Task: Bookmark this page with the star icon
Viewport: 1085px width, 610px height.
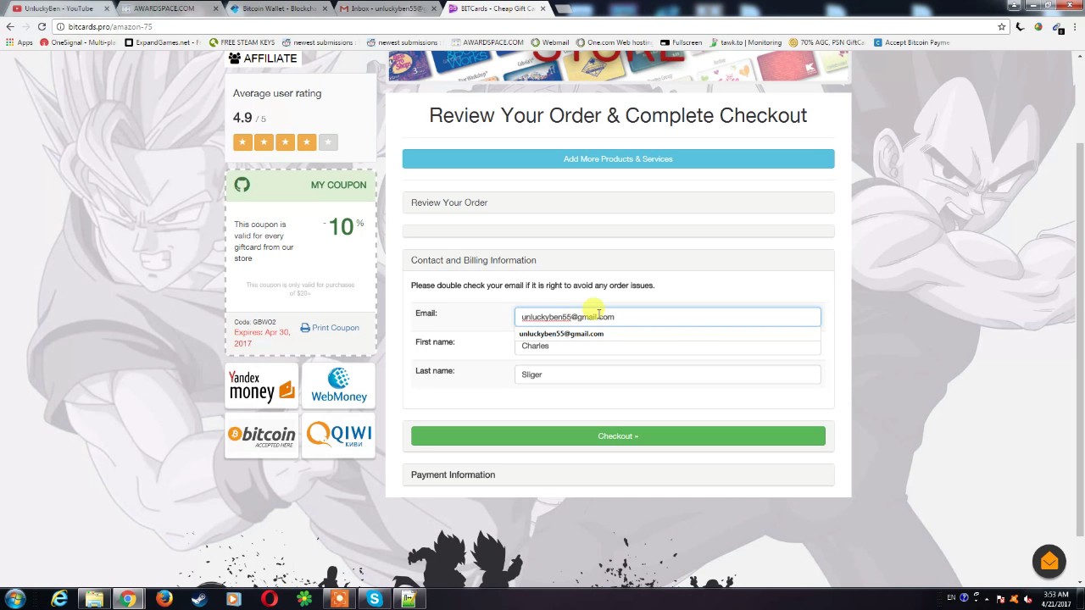Action: [x=1001, y=26]
